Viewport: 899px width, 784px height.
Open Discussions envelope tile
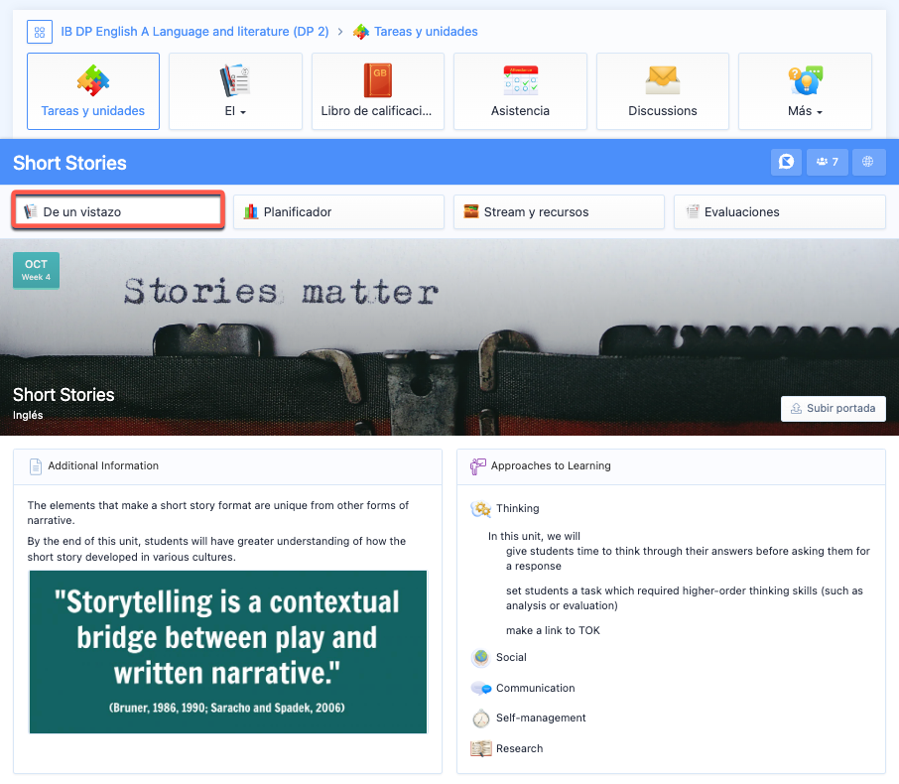[x=662, y=91]
